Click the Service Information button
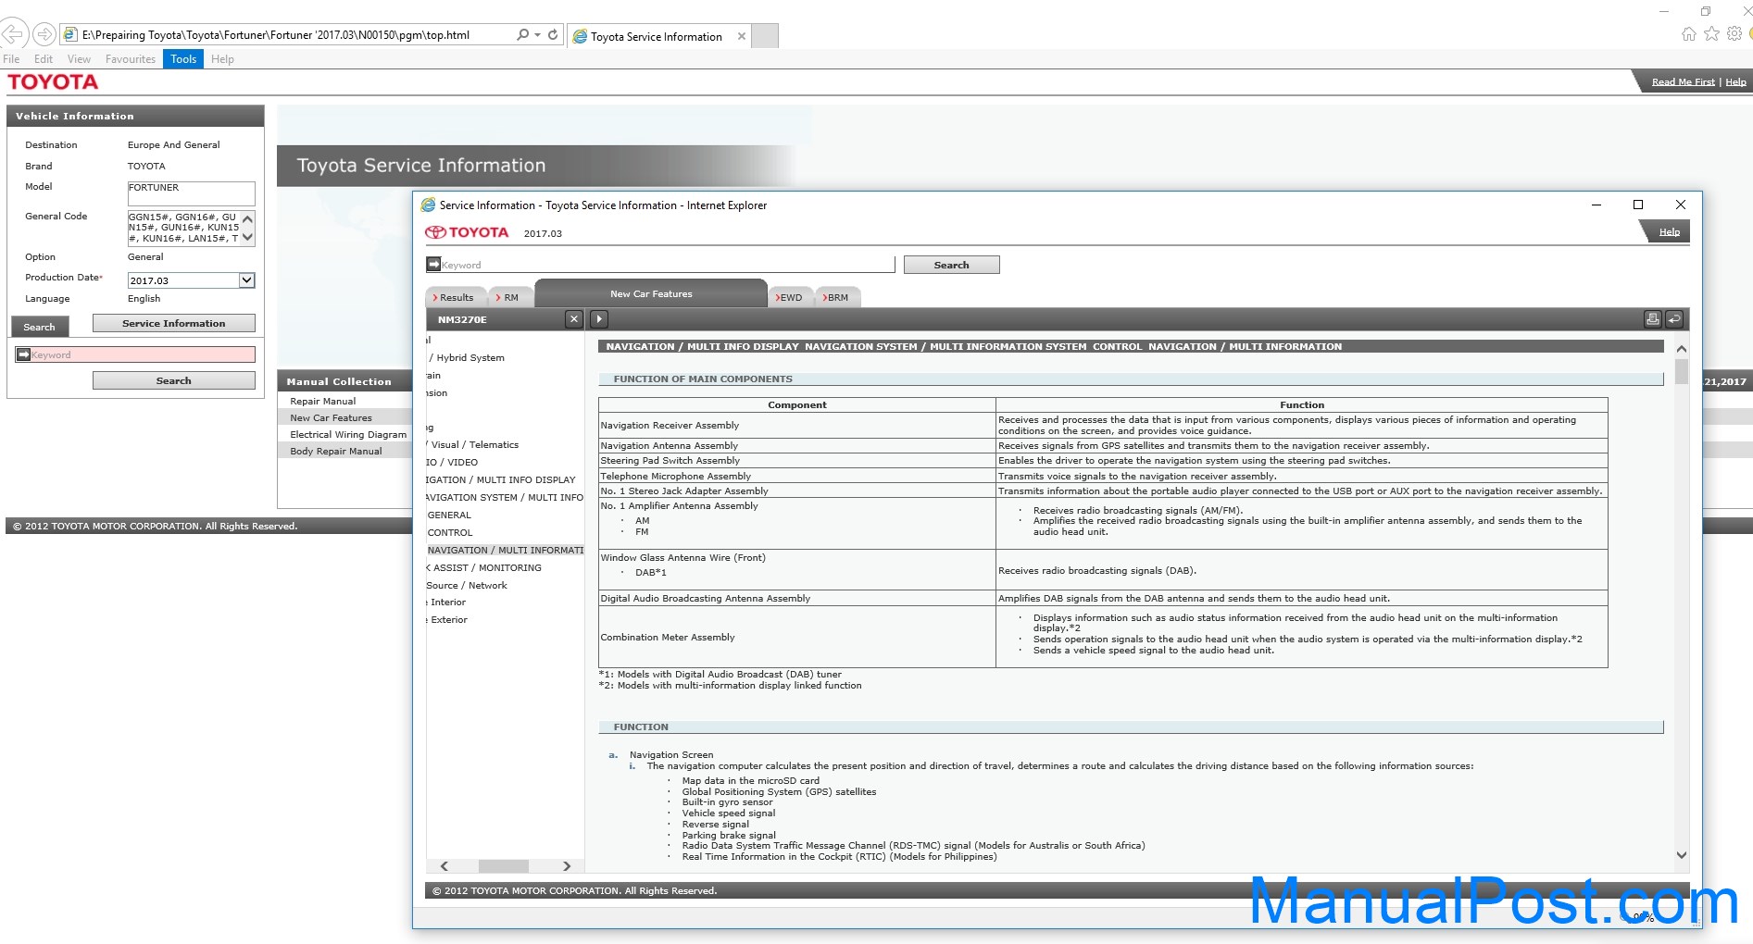 click(x=173, y=323)
